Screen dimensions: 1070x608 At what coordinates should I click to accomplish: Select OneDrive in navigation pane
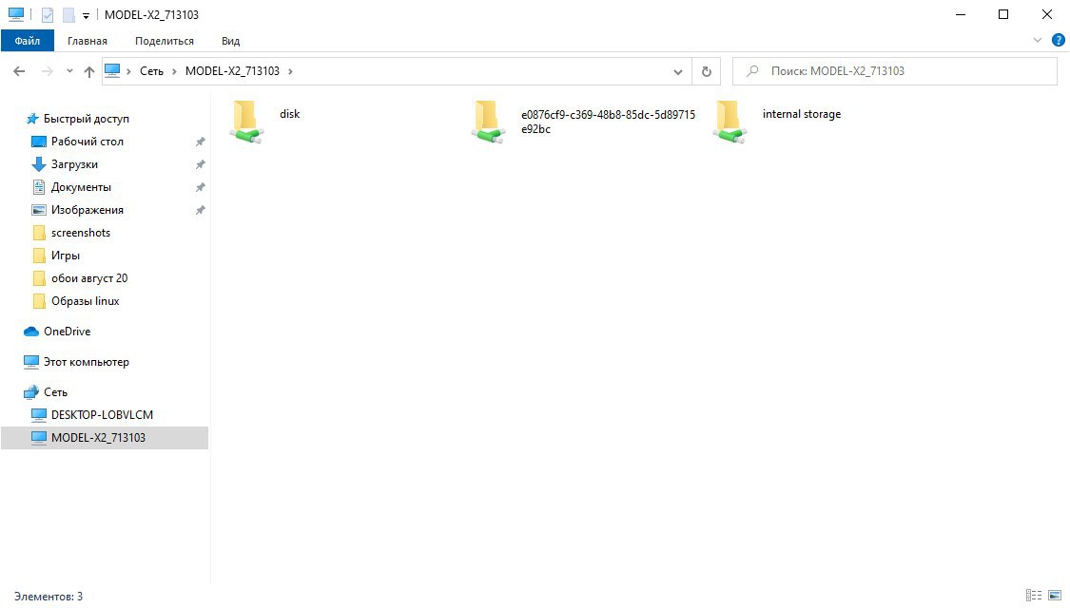pyautogui.click(x=67, y=332)
